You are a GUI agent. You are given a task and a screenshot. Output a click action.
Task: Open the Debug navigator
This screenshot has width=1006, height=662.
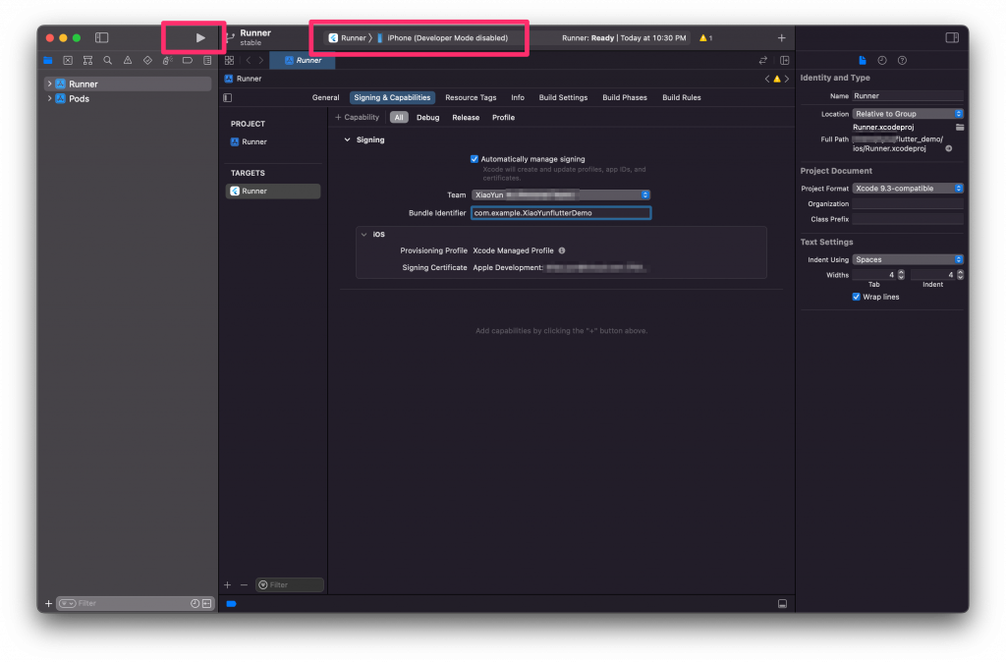(x=167, y=60)
